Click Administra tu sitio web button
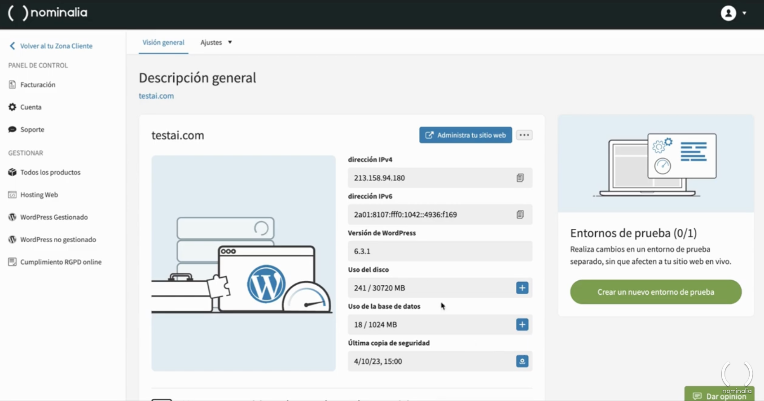 click(x=465, y=135)
